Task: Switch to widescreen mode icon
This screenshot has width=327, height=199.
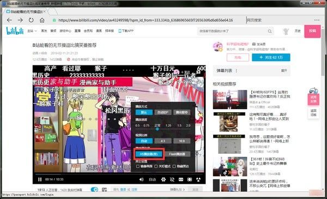Action: click(x=181, y=179)
